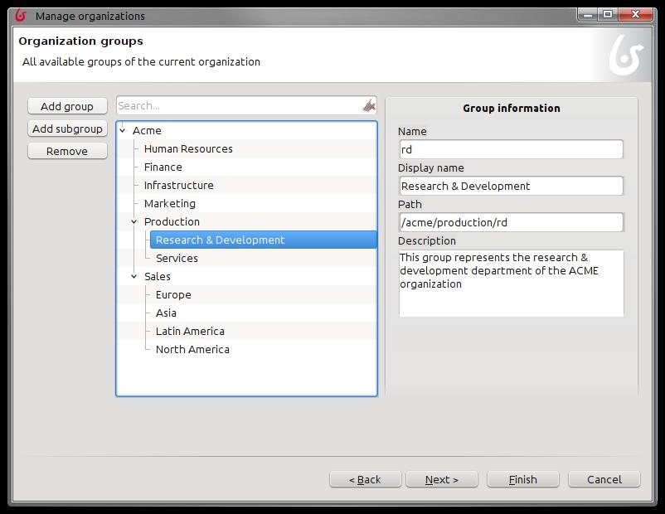Select the Services subgroup

pyautogui.click(x=177, y=259)
